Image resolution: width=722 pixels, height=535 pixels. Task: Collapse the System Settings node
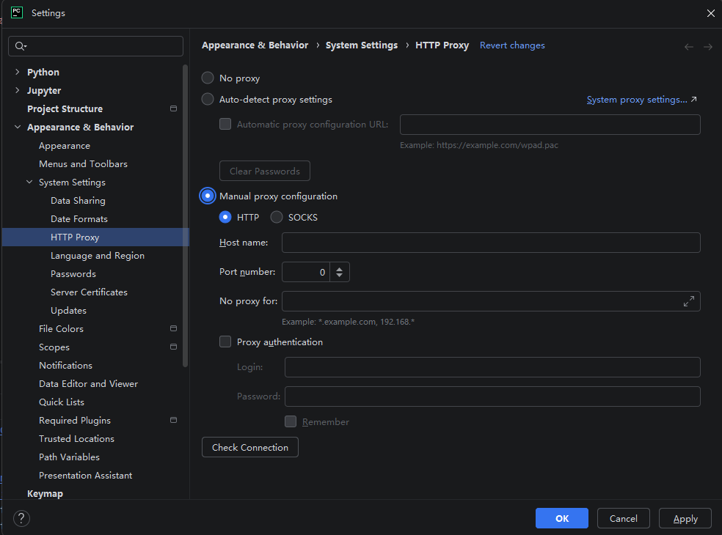click(x=29, y=182)
